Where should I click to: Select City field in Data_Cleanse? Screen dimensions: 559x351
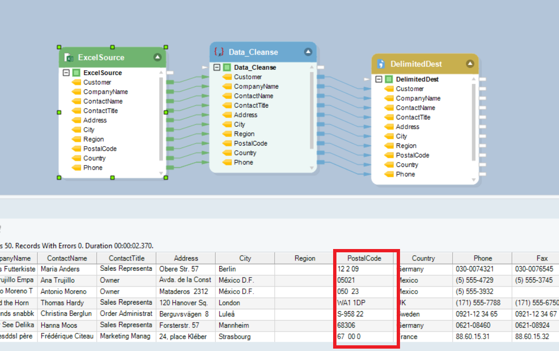(239, 124)
